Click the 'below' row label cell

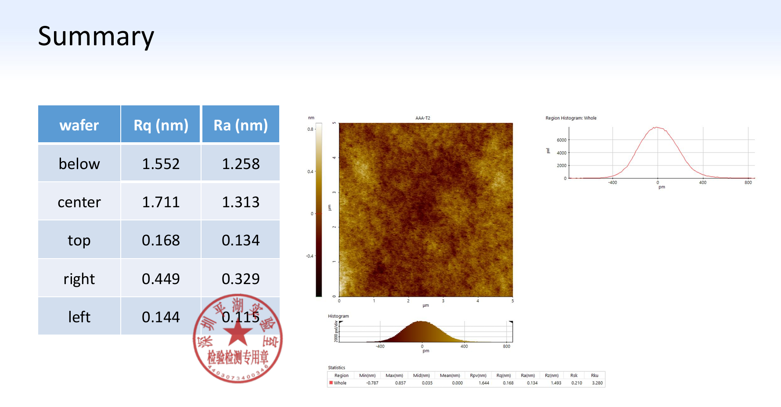click(79, 163)
